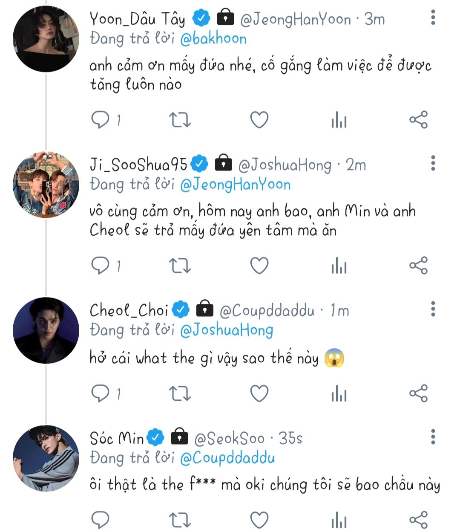Expand three-dot menu on Cheol_Choi's tweet
Screen dimensions: 460x532
[x=433, y=309]
